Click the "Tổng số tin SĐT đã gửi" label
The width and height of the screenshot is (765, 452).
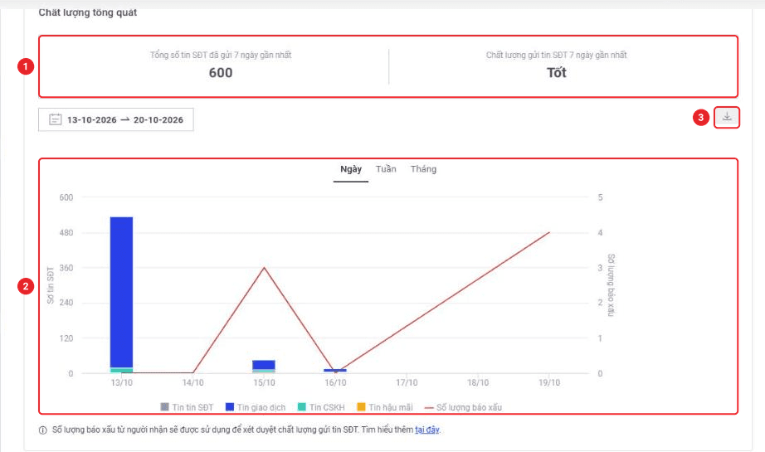[221, 55]
